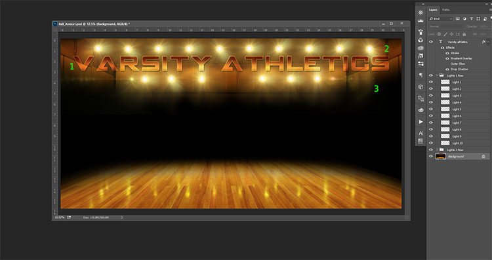Open the stepped-path panel icon in the strip
492x260 pixels.
pos(420,56)
